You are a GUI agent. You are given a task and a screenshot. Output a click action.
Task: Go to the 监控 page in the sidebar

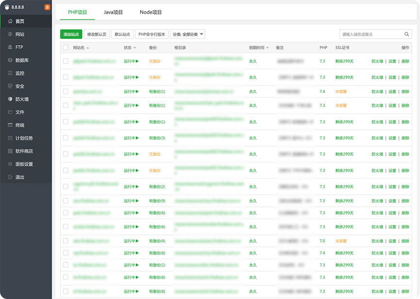(19, 73)
